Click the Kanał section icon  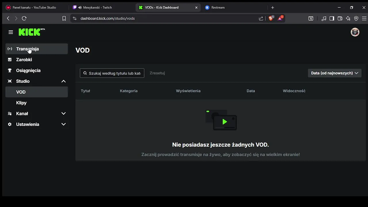click(x=10, y=114)
